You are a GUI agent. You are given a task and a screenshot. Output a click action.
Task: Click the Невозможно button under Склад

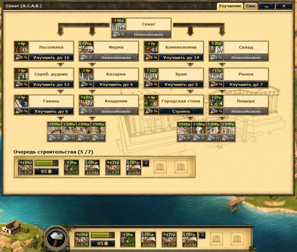246,58
